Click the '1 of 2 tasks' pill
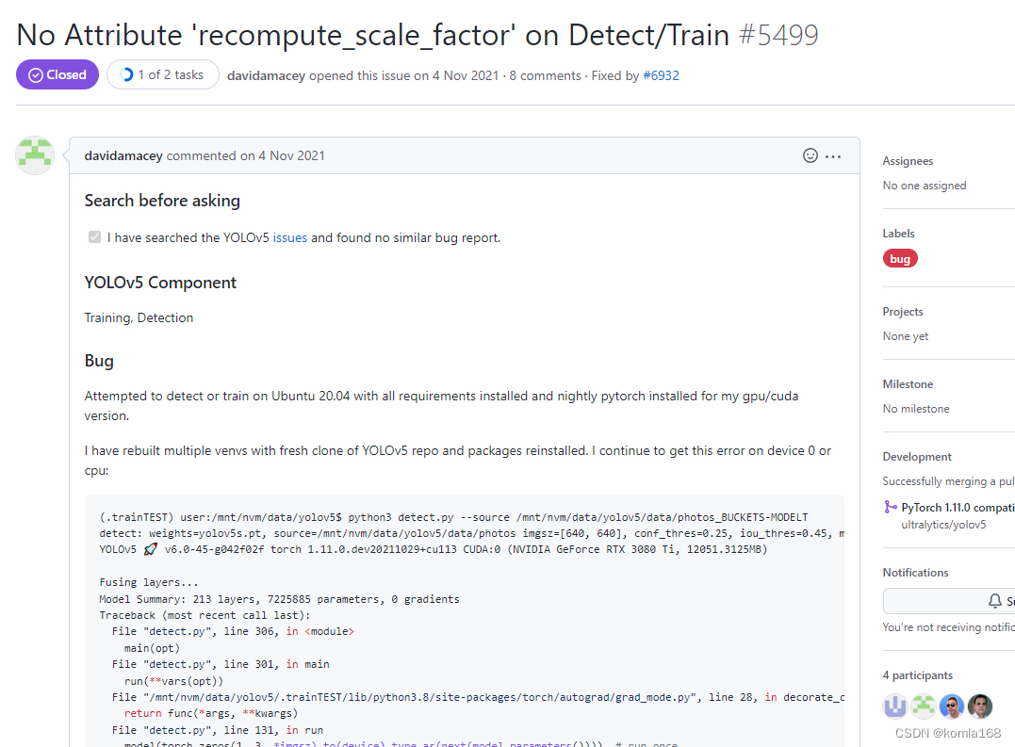 tap(162, 73)
